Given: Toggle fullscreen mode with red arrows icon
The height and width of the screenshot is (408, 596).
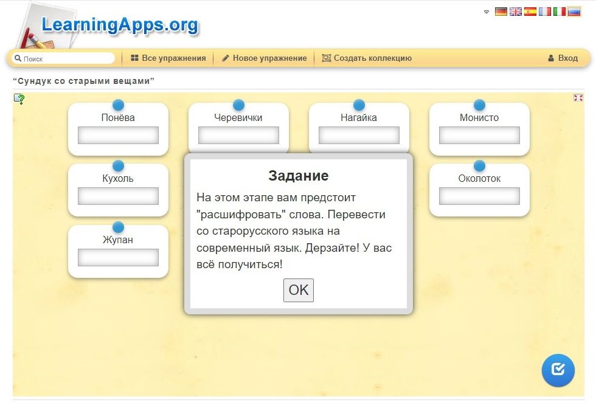Looking at the screenshot, I should point(578,98).
